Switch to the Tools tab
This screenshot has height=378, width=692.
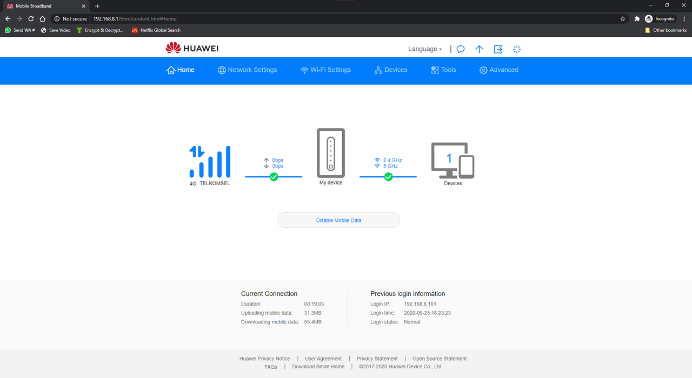[443, 70]
